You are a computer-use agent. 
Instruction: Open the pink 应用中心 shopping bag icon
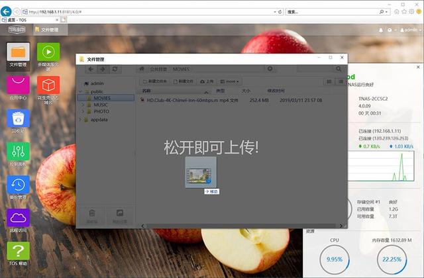pyautogui.click(x=18, y=87)
